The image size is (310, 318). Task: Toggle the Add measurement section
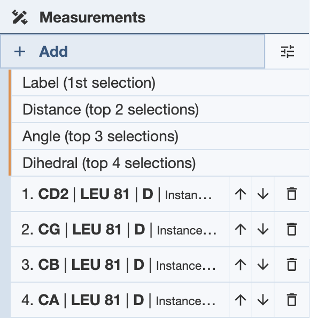pyautogui.click(x=133, y=51)
